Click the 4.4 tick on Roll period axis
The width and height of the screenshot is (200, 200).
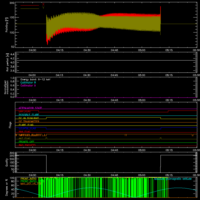pyautogui.click(x=12, y=54)
